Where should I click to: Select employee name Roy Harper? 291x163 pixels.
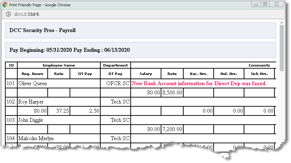31,102
